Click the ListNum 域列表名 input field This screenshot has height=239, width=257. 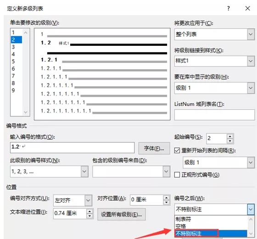point(215,115)
